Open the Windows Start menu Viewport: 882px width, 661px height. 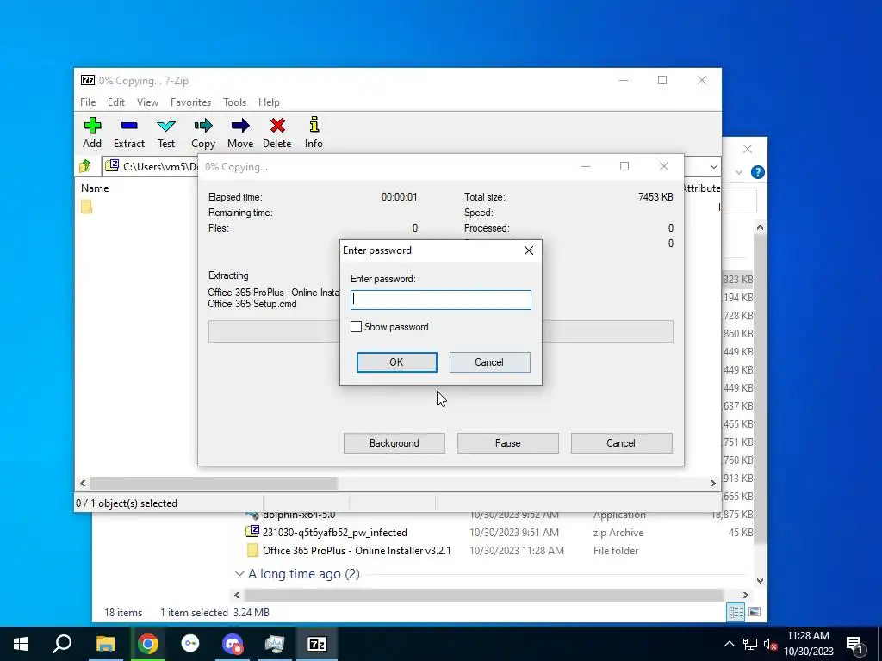(x=21, y=644)
